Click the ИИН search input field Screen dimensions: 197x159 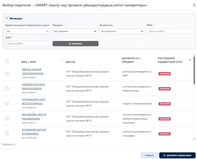click(170, 31)
